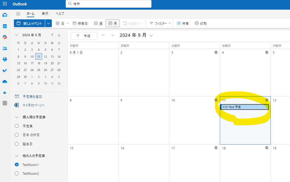The height and width of the screenshot is (182, 290).
Task: Click in the search input field
Action: pyautogui.click(x=109, y=4)
